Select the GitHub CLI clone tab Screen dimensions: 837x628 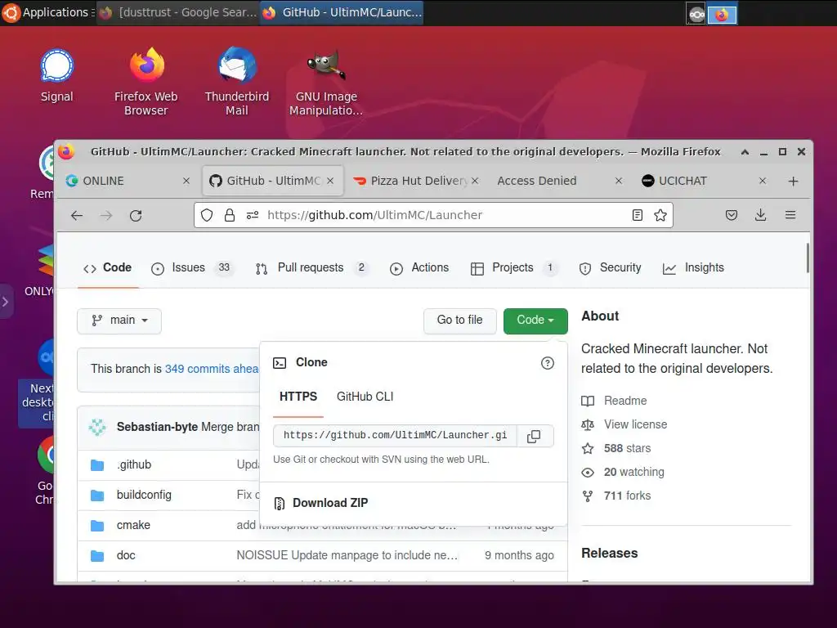365,397
